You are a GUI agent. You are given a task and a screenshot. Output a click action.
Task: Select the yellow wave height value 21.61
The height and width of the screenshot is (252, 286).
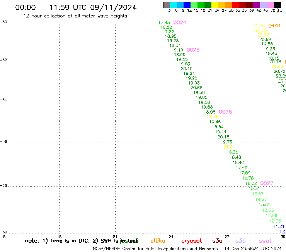(229, 147)
